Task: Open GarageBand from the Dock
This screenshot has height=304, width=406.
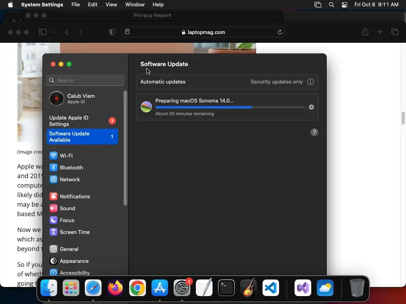Action: click(x=249, y=288)
